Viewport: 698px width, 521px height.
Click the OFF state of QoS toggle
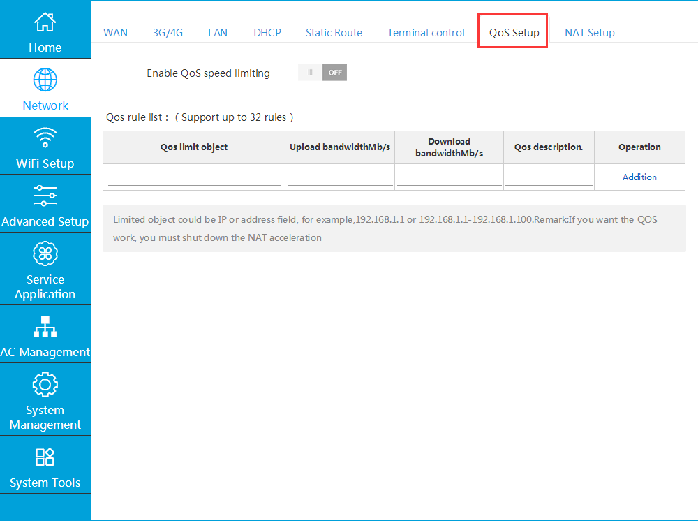coord(334,72)
